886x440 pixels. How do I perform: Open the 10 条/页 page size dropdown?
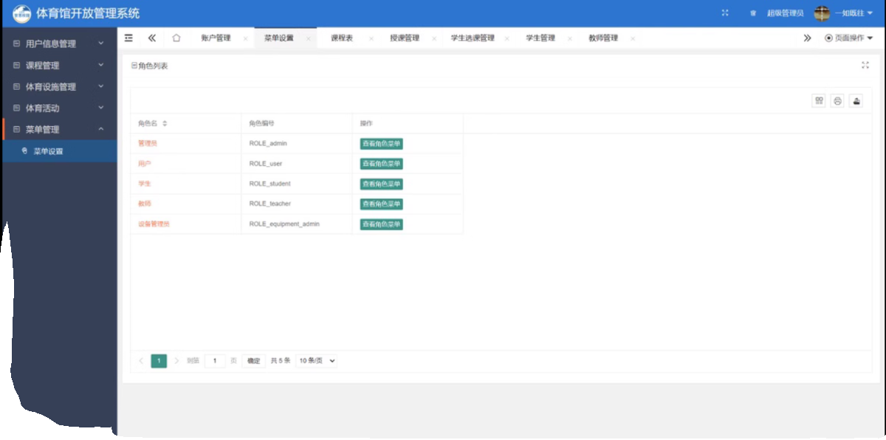tap(317, 361)
